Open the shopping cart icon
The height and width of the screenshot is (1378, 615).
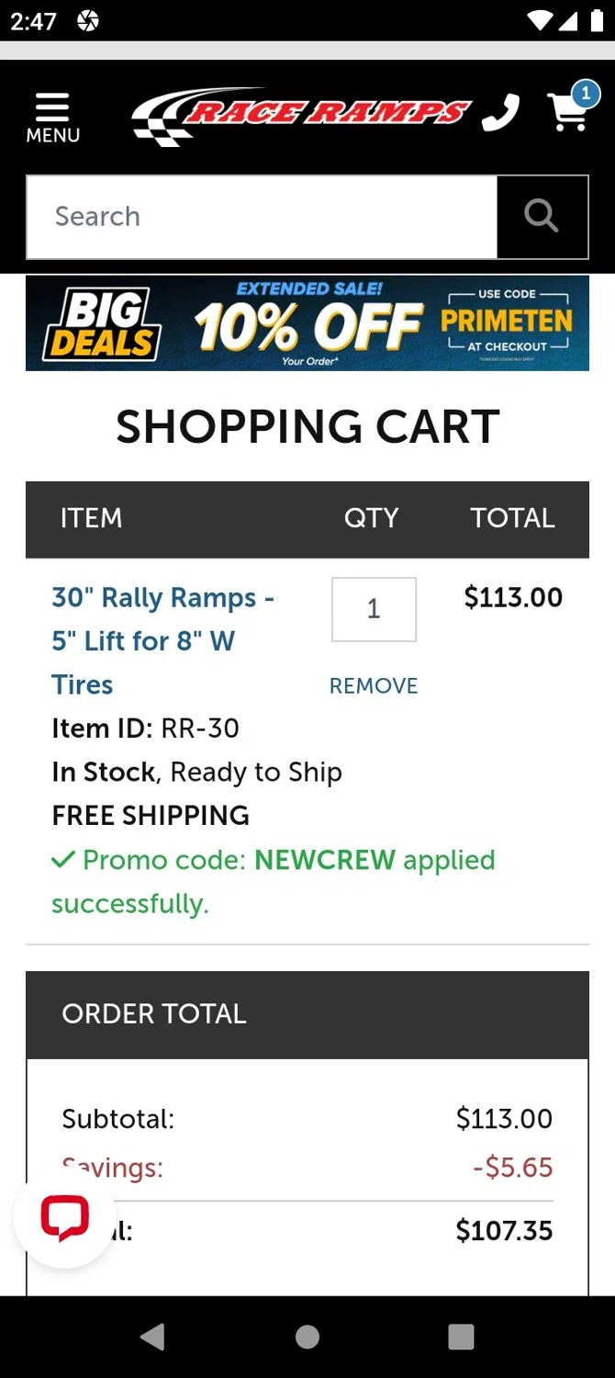pyautogui.click(x=567, y=114)
